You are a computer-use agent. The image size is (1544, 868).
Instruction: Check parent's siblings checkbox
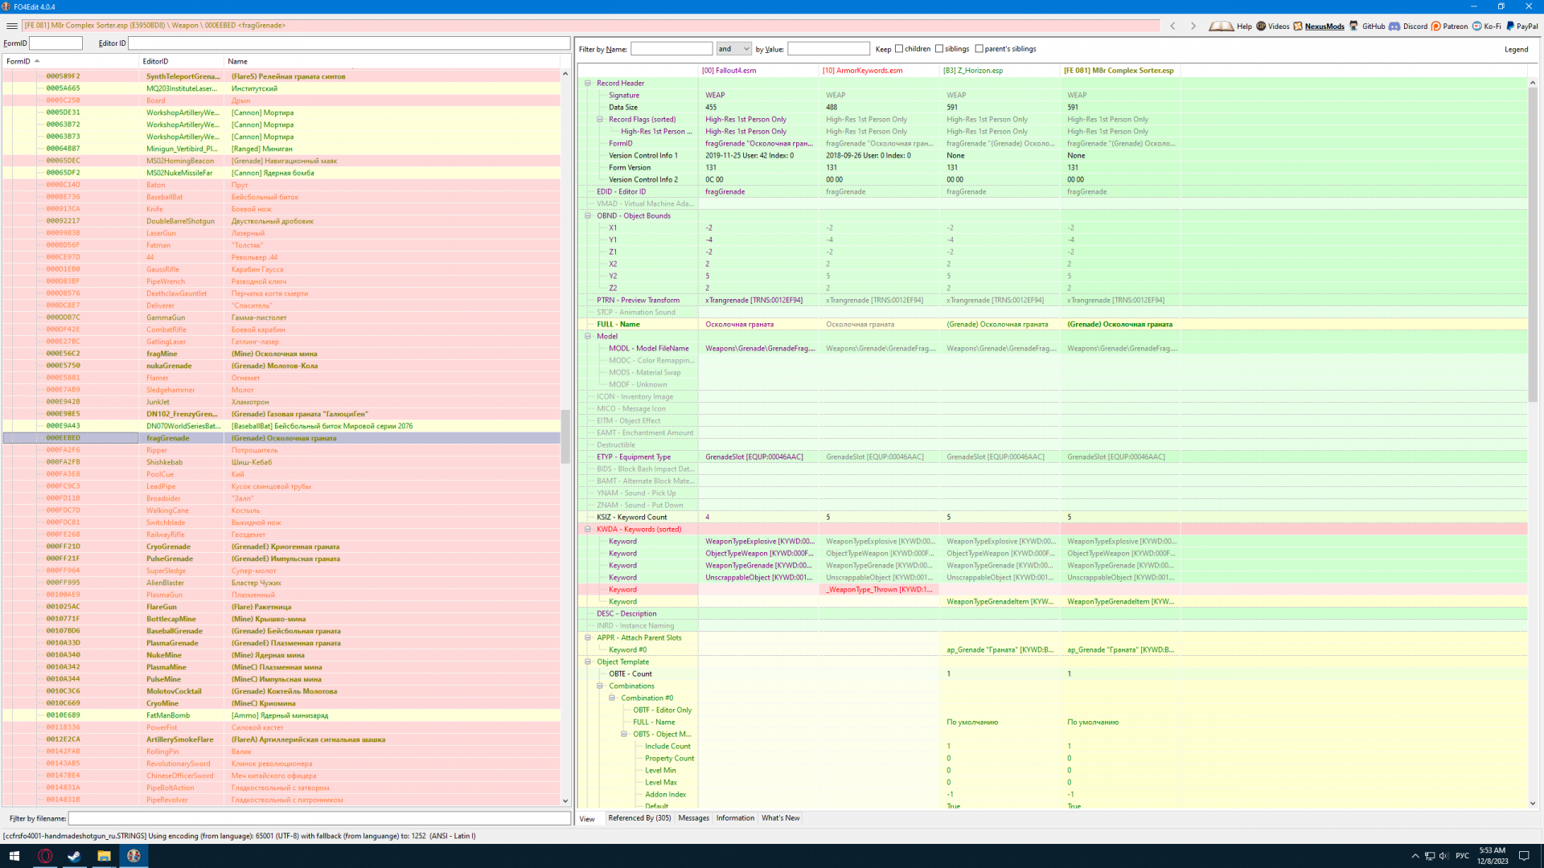click(x=979, y=49)
